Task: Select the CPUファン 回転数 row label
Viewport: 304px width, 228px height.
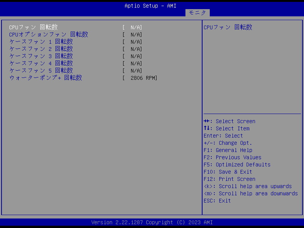Action: pos(33,27)
